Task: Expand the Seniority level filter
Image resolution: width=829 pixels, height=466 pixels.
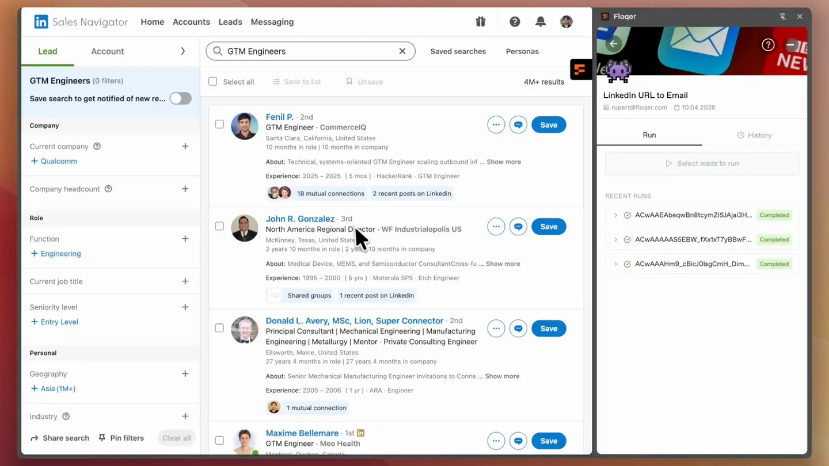Action: pyautogui.click(x=185, y=307)
